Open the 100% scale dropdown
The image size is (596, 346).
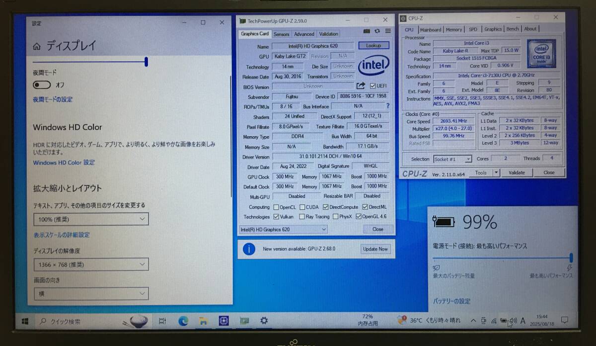point(91,219)
